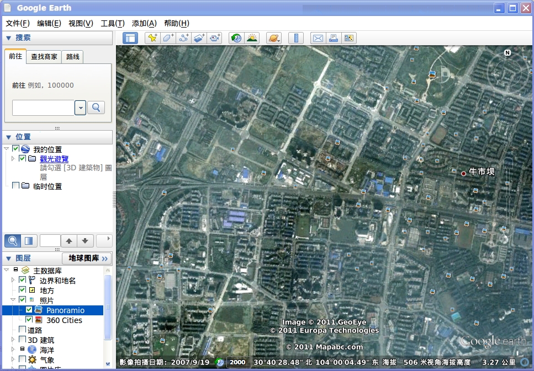Move selected place down with arrow
534x371 pixels.
coord(85,241)
